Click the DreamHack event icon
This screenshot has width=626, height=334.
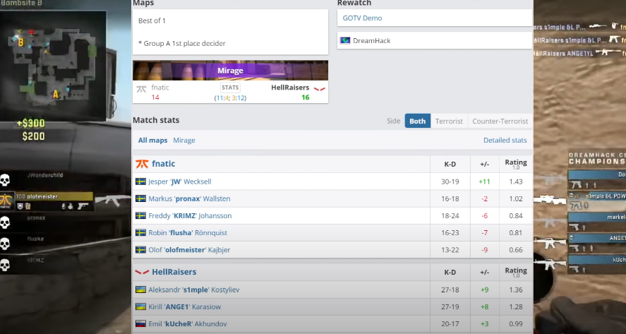click(x=345, y=41)
